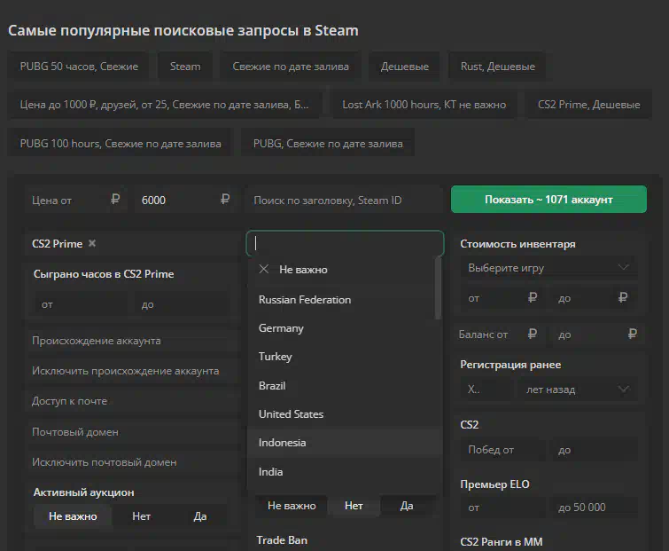669x551 pixels.
Task: Focus hours played до field for CS2 Prime
Action: 181,304
